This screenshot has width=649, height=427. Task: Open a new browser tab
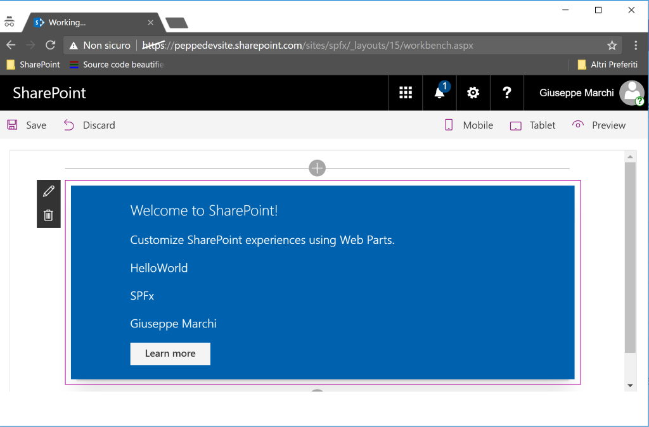(177, 23)
